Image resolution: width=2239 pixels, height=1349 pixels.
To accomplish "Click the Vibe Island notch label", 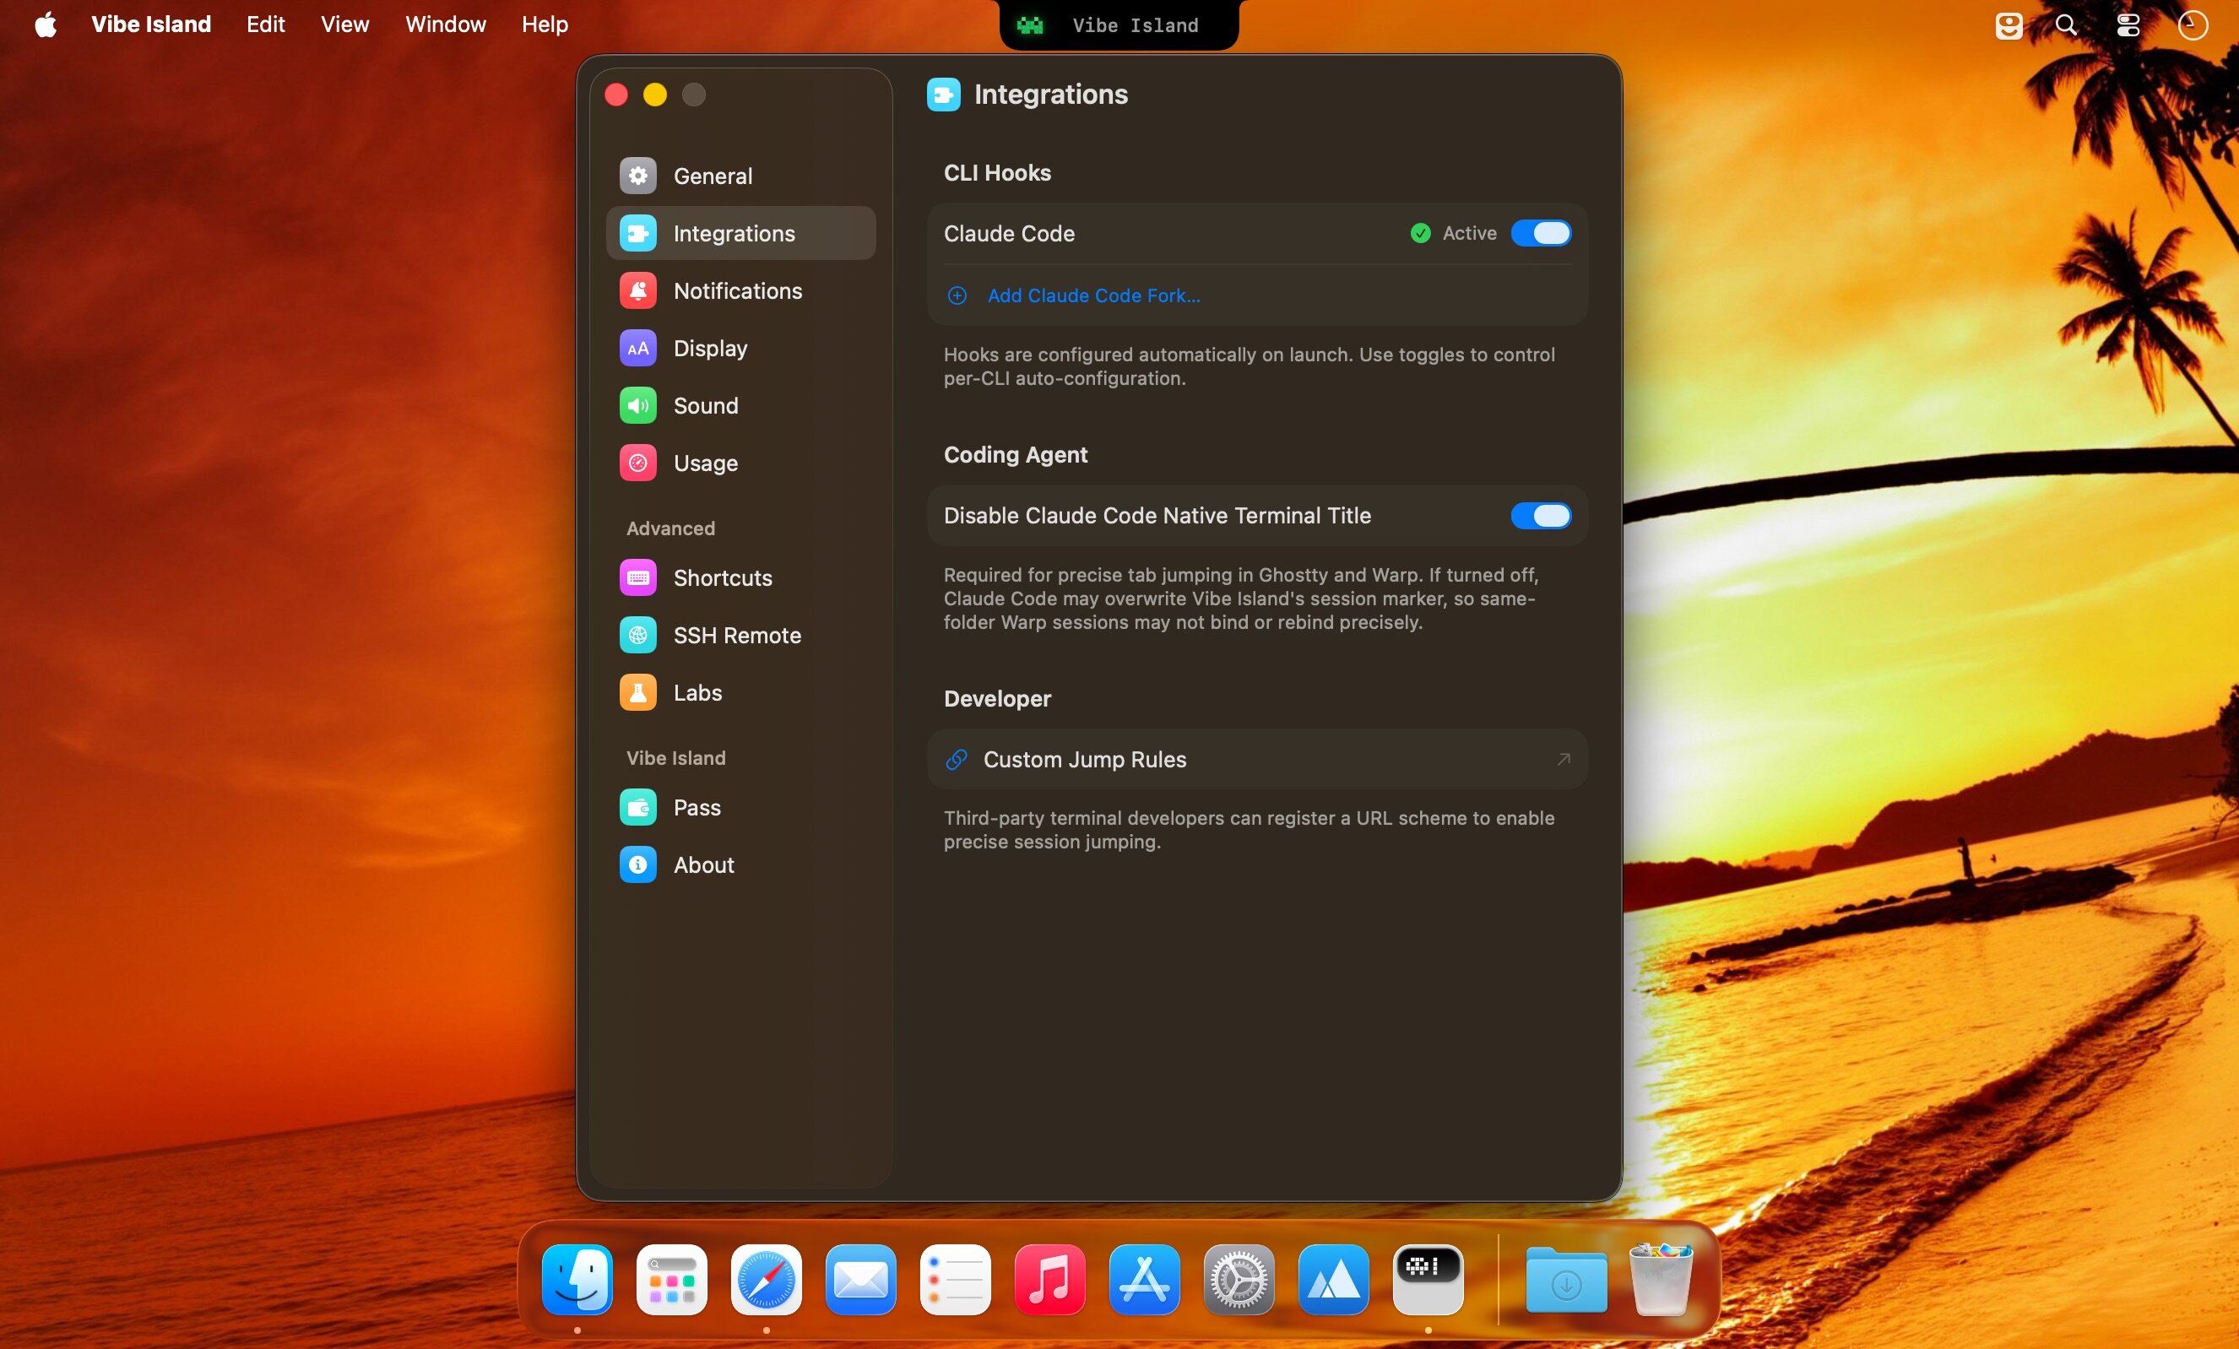I will (1135, 25).
